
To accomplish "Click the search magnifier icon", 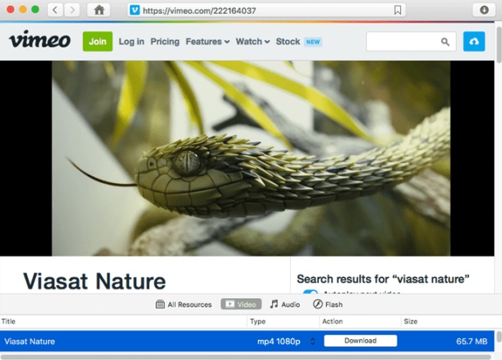I will 445,42.
